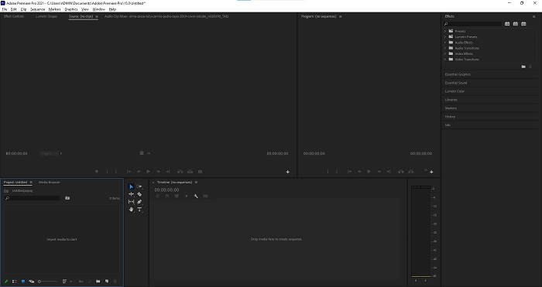The height and width of the screenshot is (287, 542).
Task: Switch to the Effect Controls tab
Action: 14,16
